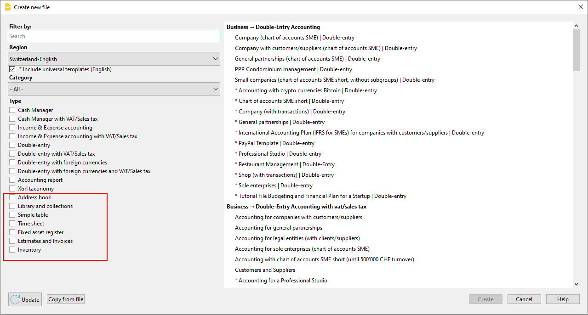Toggle the Inventory checkbox

[12, 250]
